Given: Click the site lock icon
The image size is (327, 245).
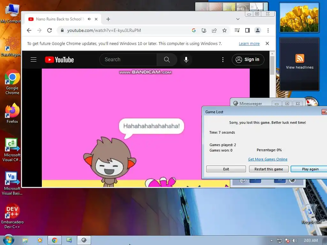Looking at the screenshot, I should pyautogui.click(x=62, y=30).
